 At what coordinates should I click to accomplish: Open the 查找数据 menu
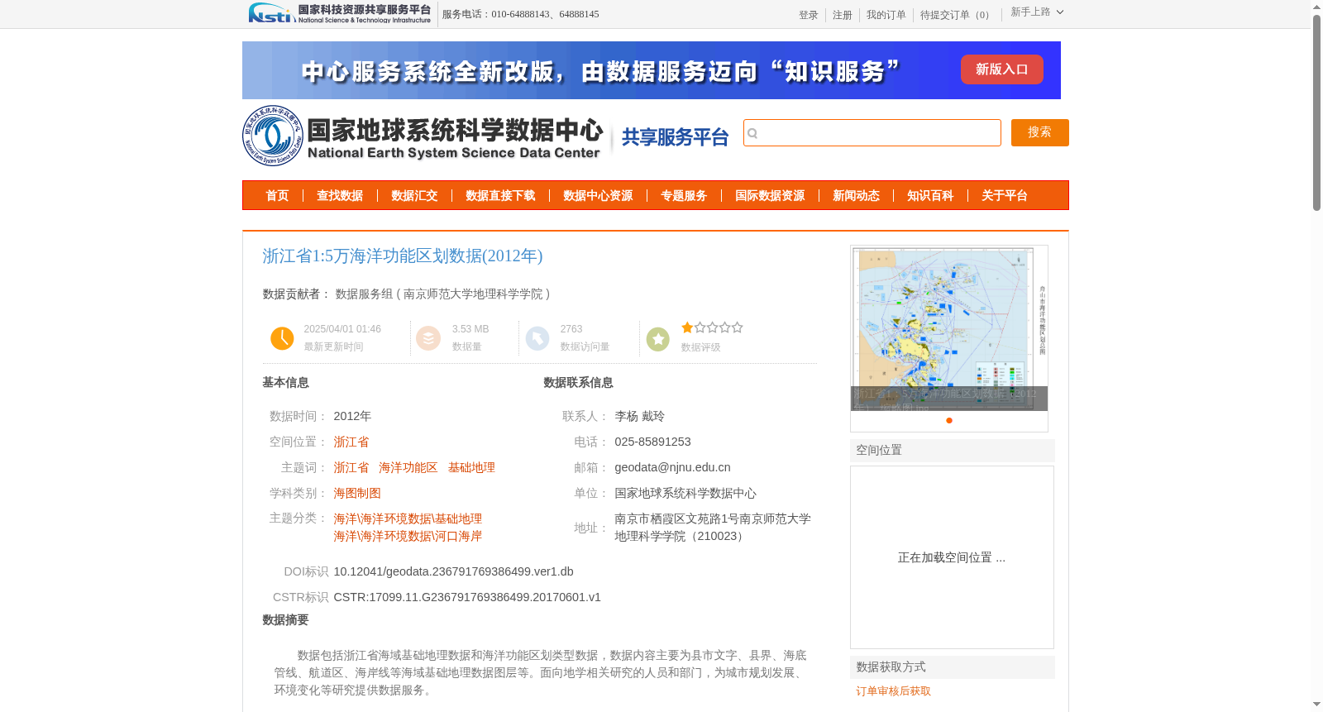click(x=340, y=195)
